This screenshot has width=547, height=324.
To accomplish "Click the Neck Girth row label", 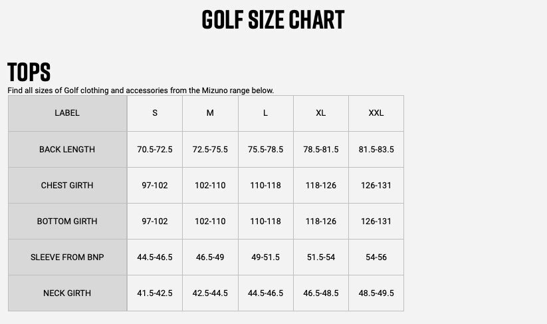I will point(67,293).
